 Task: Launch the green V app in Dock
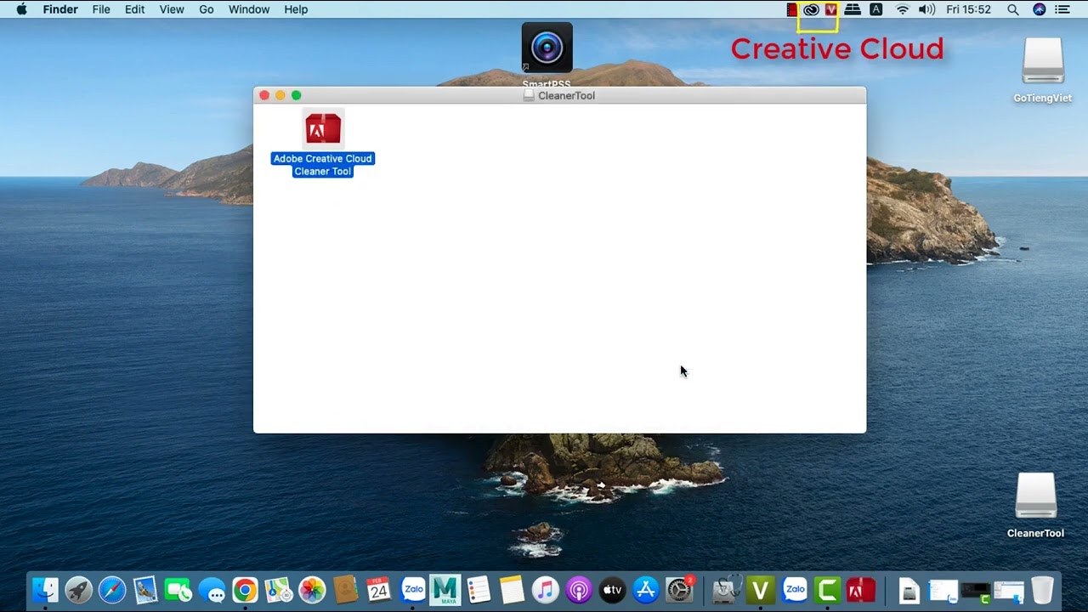click(x=761, y=589)
